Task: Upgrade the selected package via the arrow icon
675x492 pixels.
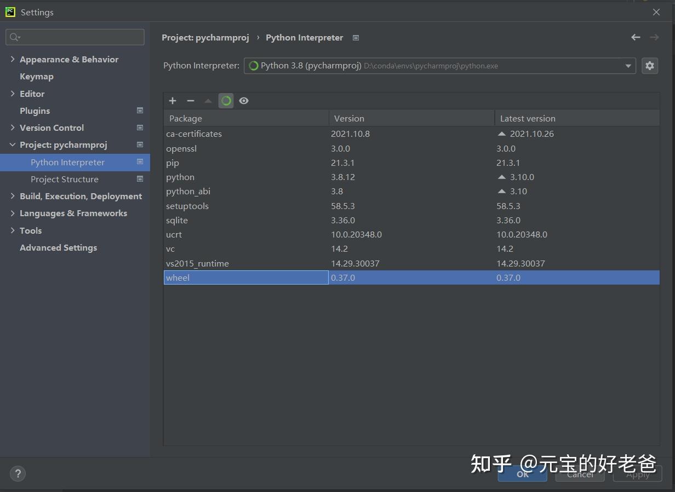Action: [209, 101]
